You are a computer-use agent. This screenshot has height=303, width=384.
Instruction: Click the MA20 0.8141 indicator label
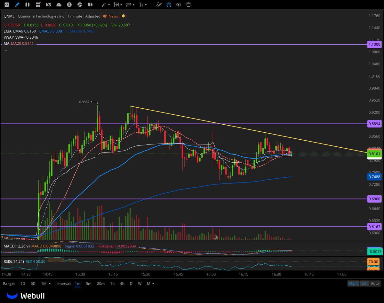(x=22, y=43)
